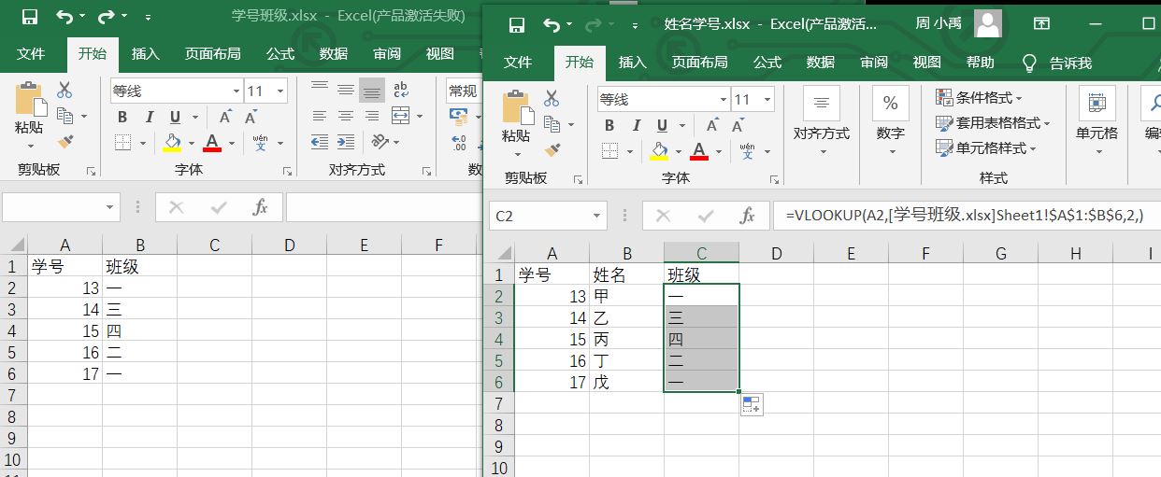Pick the format painter in 学号班级 window

click(x=64, y=142)
